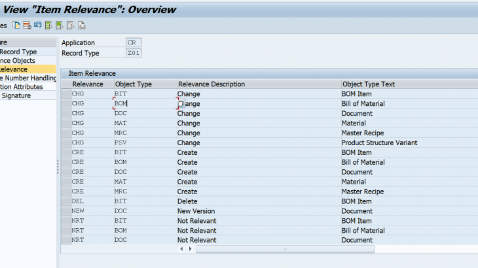Click the Deselect All icon
This screenshot has width=478, height=268.
click(x=71, y=25)
